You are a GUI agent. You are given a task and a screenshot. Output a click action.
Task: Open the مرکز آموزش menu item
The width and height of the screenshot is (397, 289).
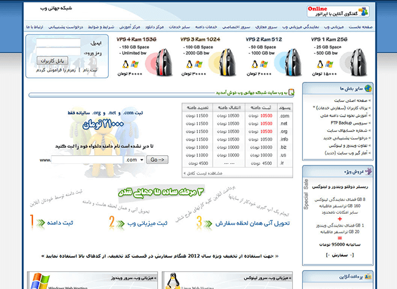pos(130,27)
